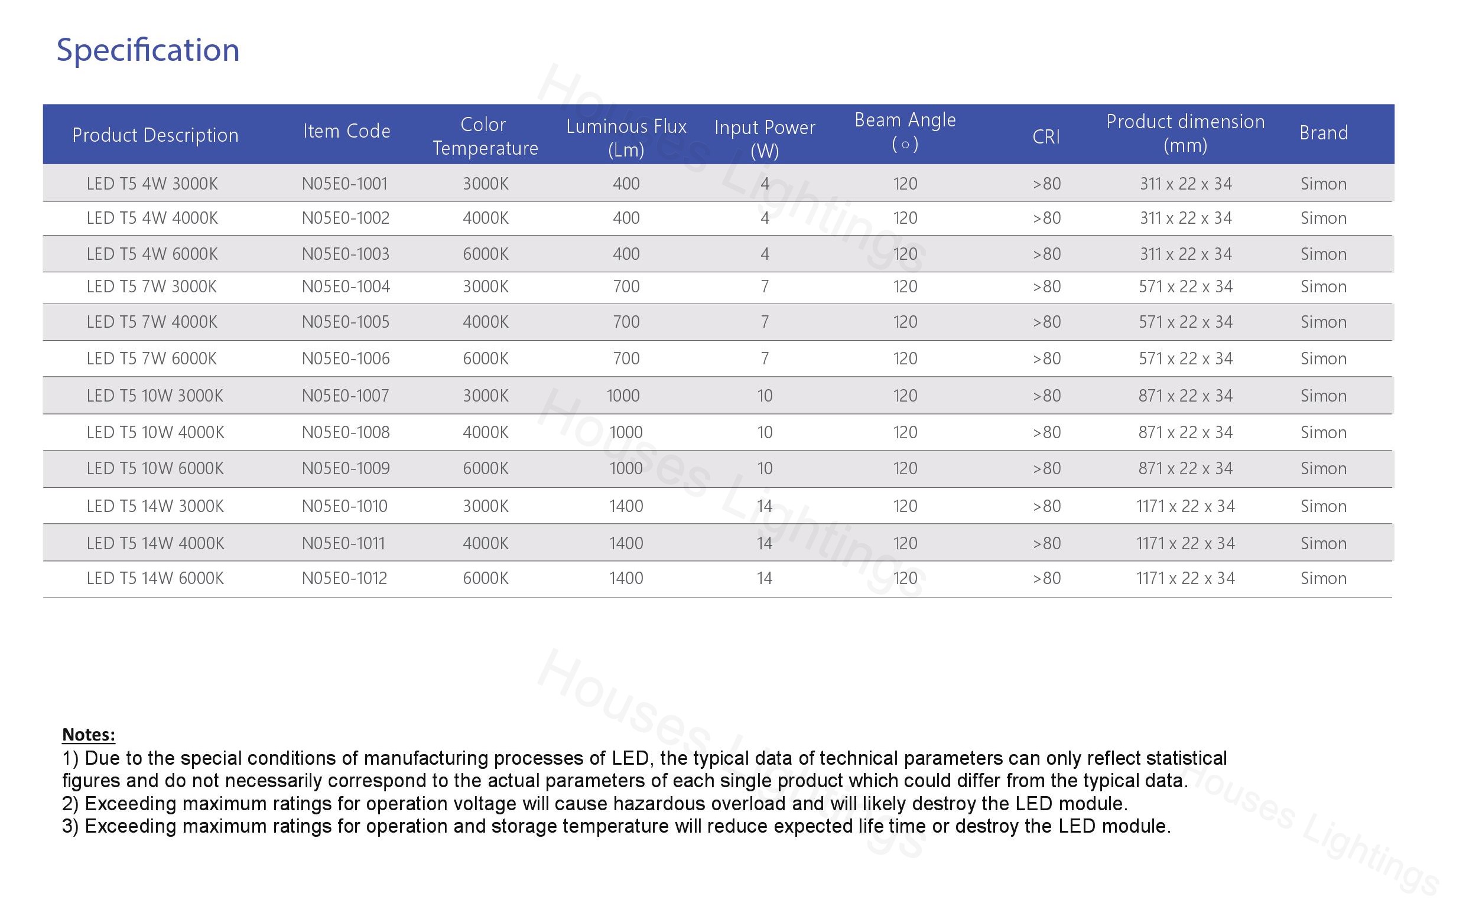
Task: Click input power 10 in N05E0-1008 row
Action: click(x=765, y=432)
